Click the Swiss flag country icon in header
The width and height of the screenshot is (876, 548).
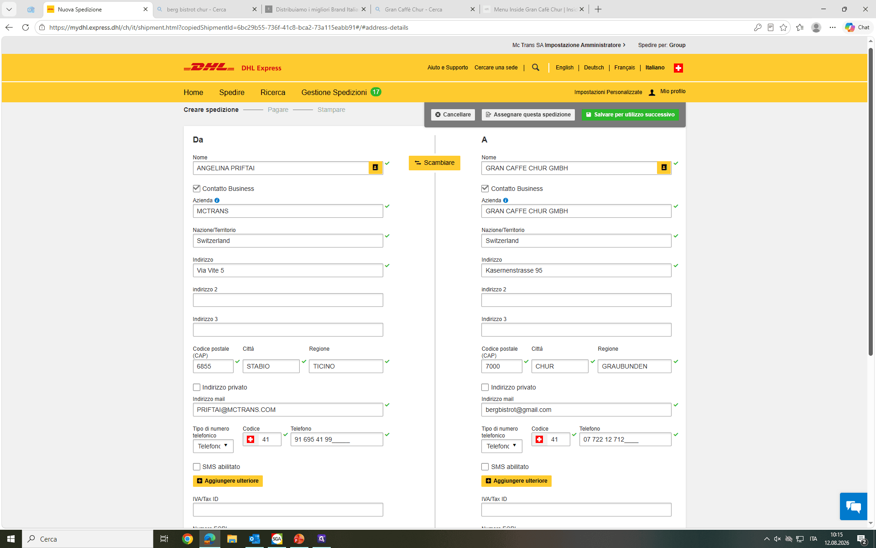(x=678, y=68)
